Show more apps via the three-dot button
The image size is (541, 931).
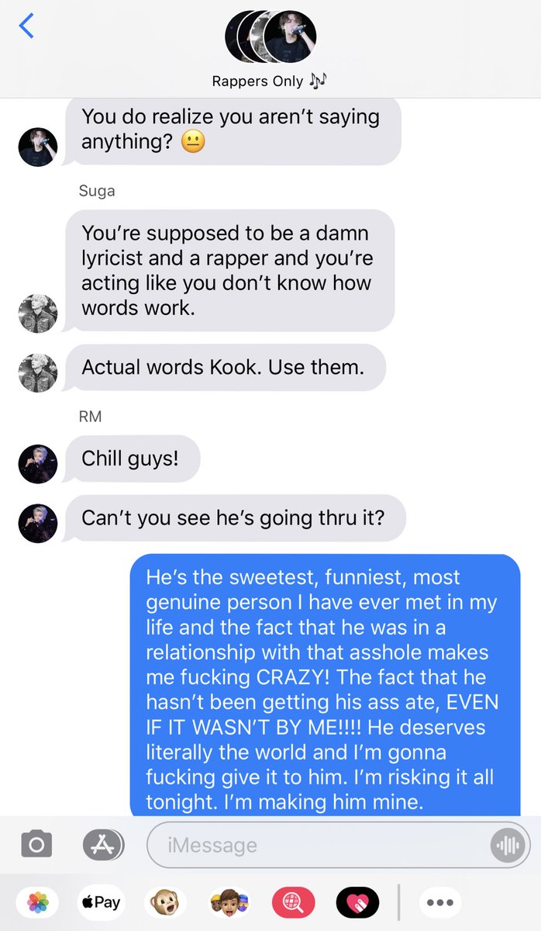pyautogui.click(x=439, y=902)
